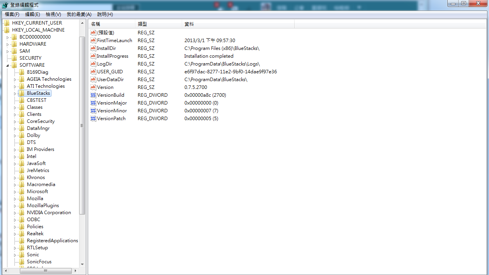Click the BCD00000000 folder icon
The image size is (489, 275).
tap(14, 37)
